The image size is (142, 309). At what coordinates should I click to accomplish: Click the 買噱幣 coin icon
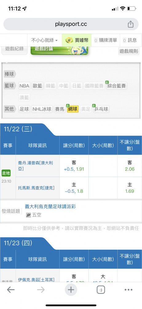point(68,40)
